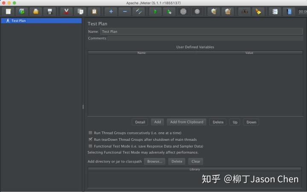Image resolution: width=307 pixels, height=192 pixels.
Task: Click Add from Clipboard button
Action: [x=187, y=122]
